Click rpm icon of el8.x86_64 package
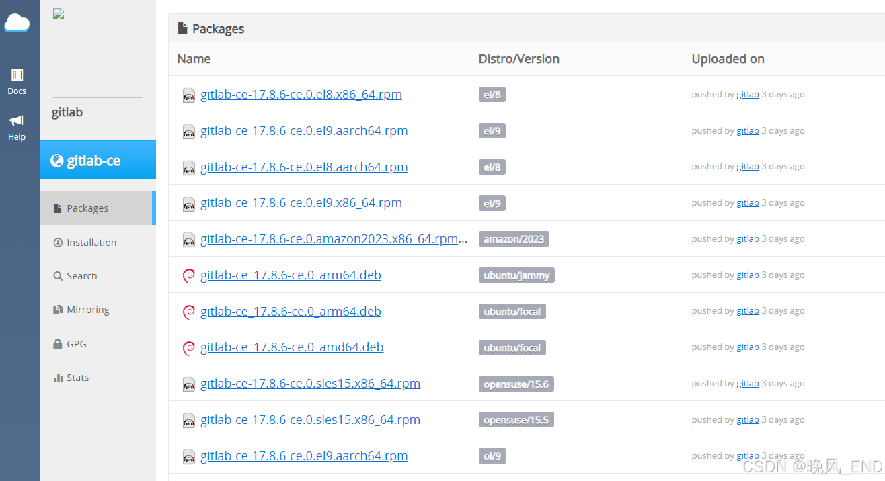 189,95
